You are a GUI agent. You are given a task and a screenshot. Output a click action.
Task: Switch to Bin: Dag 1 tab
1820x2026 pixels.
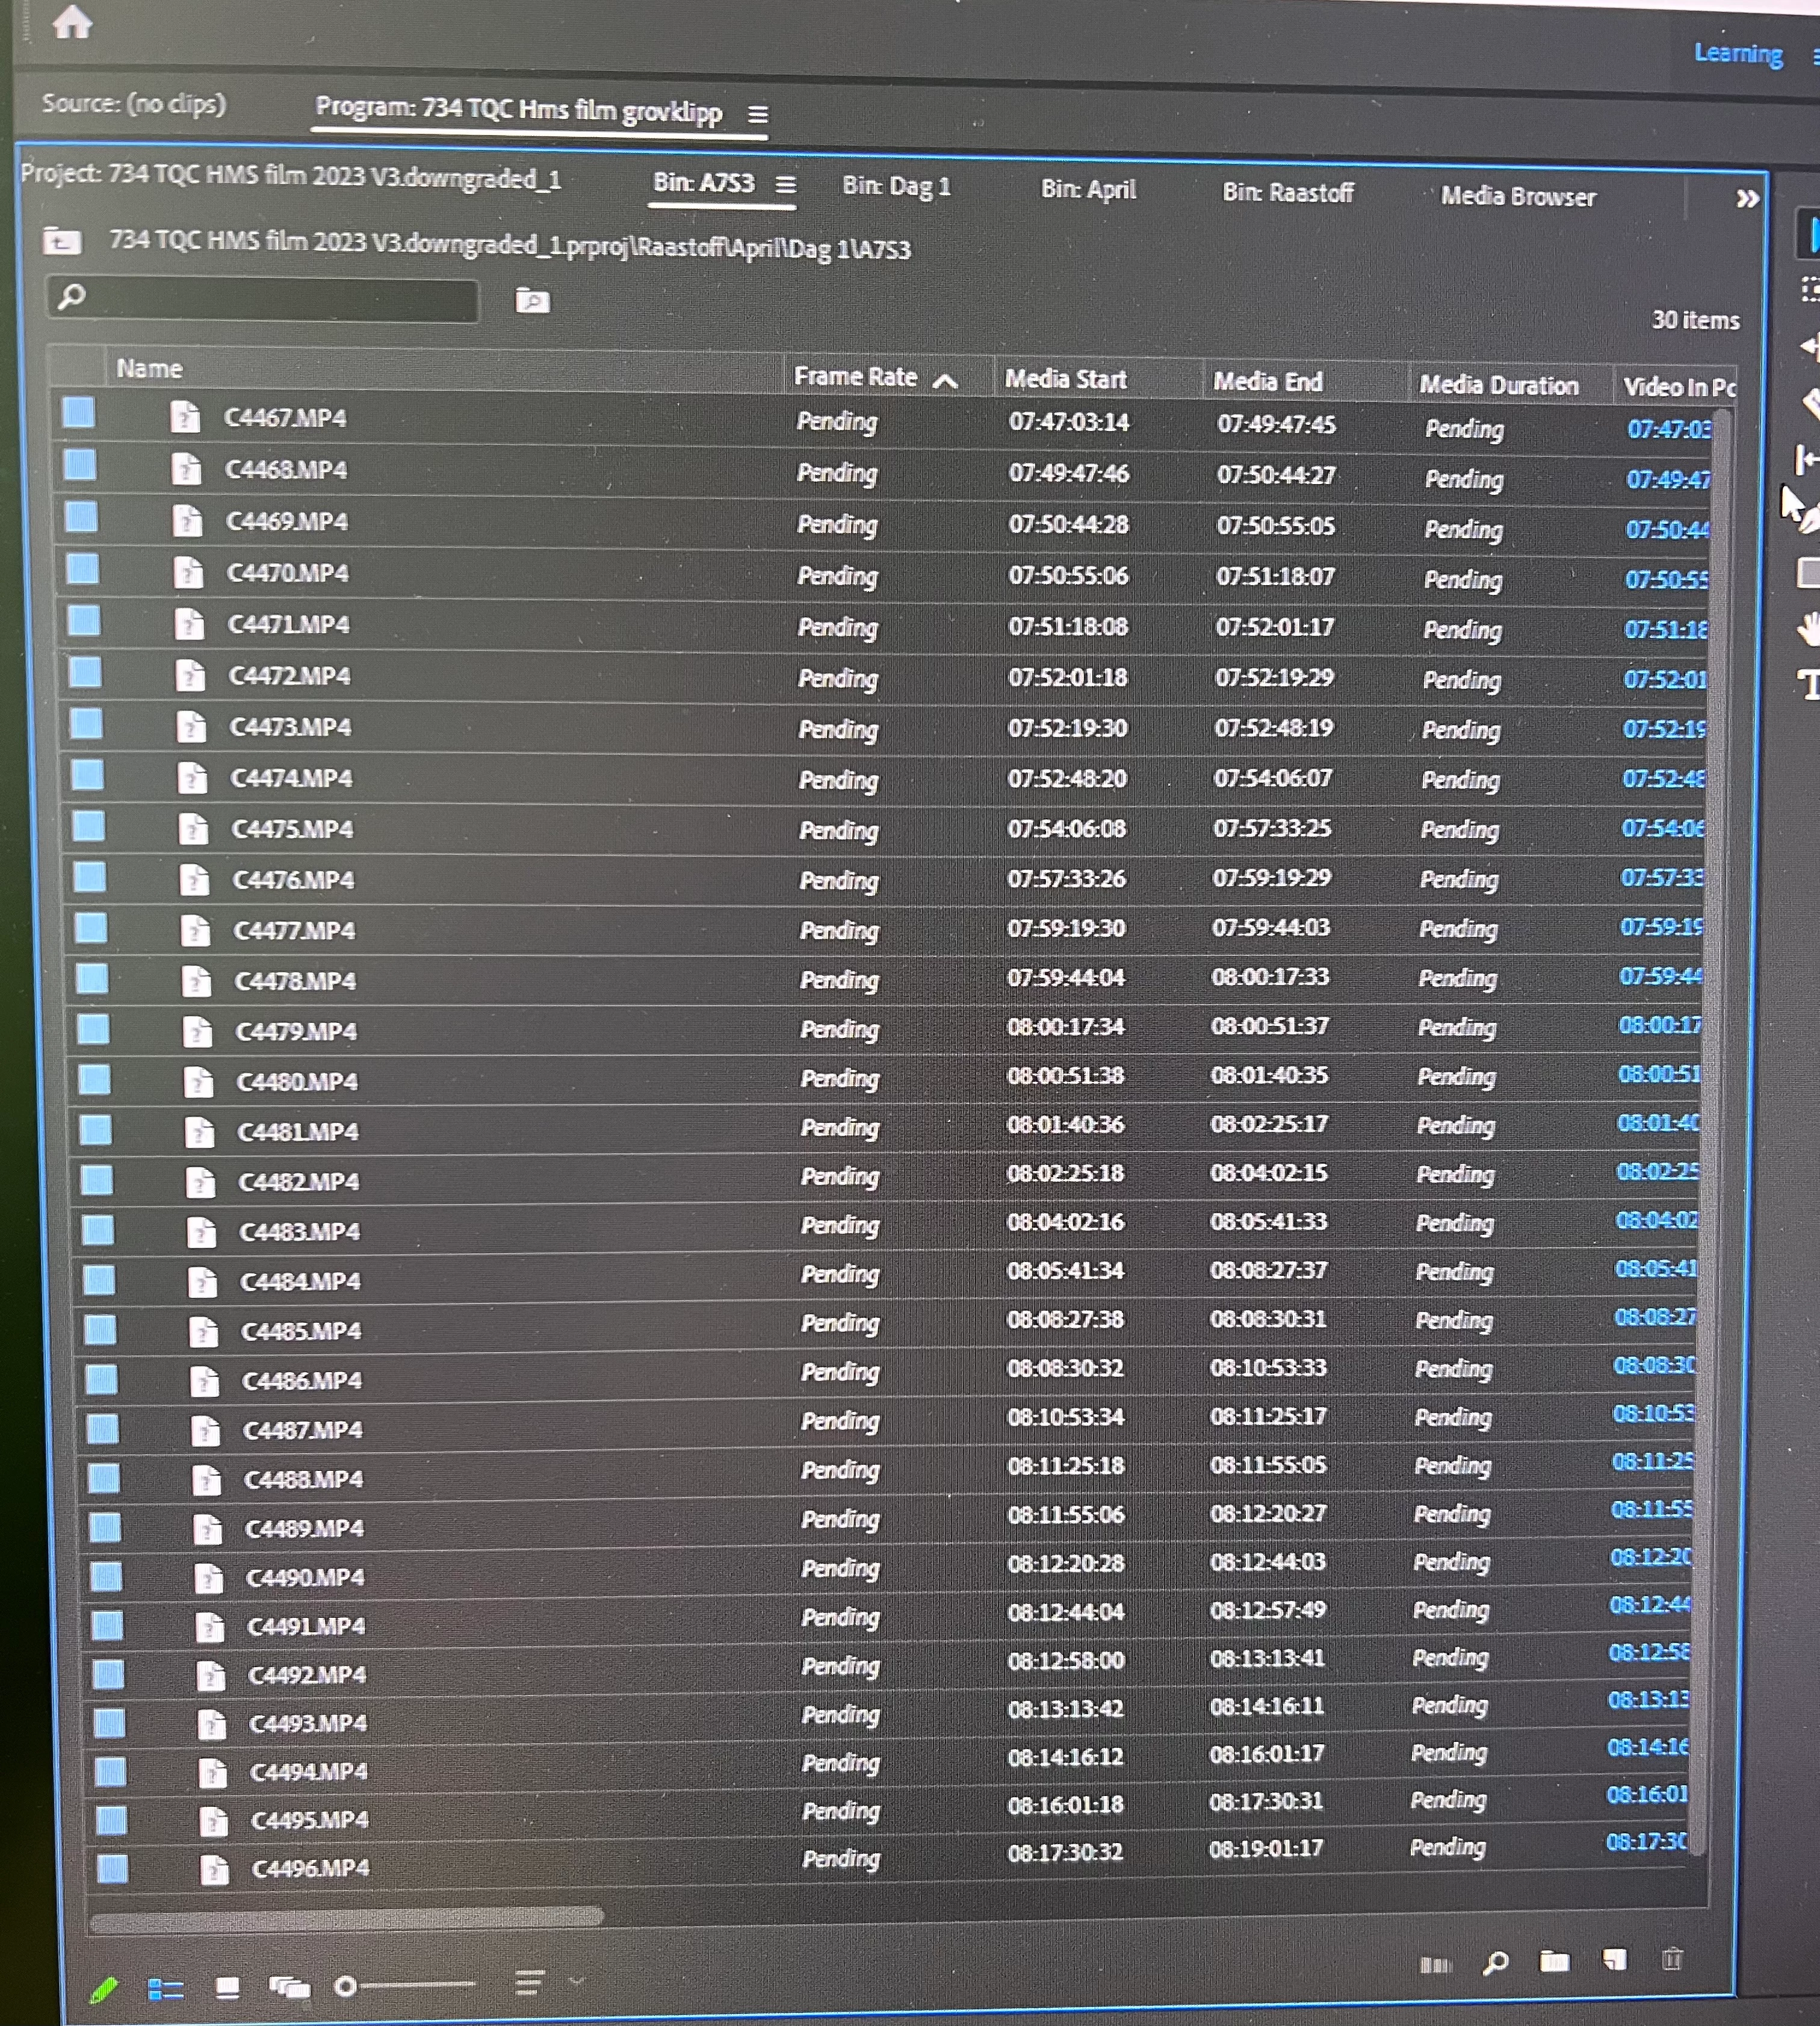click(x=895, y=186)
